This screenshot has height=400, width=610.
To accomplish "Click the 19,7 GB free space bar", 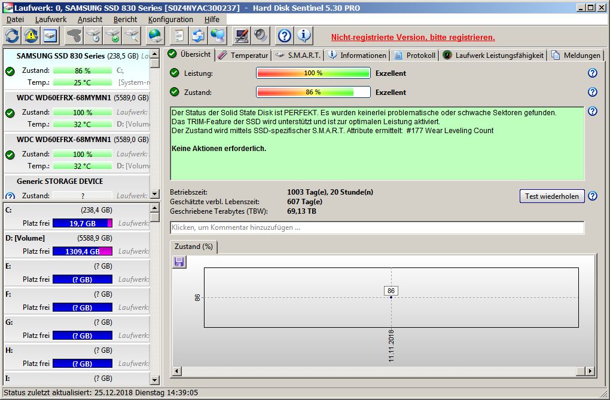I will point(83,223).
